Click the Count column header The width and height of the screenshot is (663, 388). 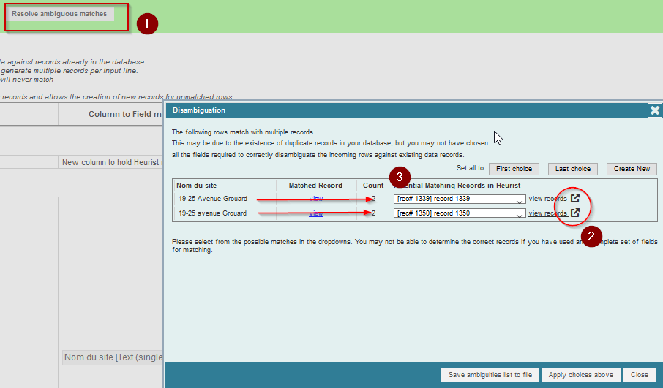click(x=373, y=186)
